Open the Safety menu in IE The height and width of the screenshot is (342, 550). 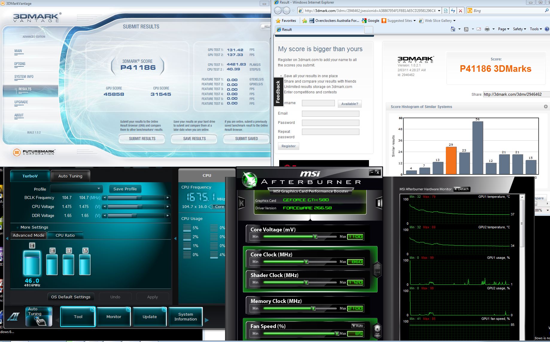pyautogui.click(x=519, y=29)
